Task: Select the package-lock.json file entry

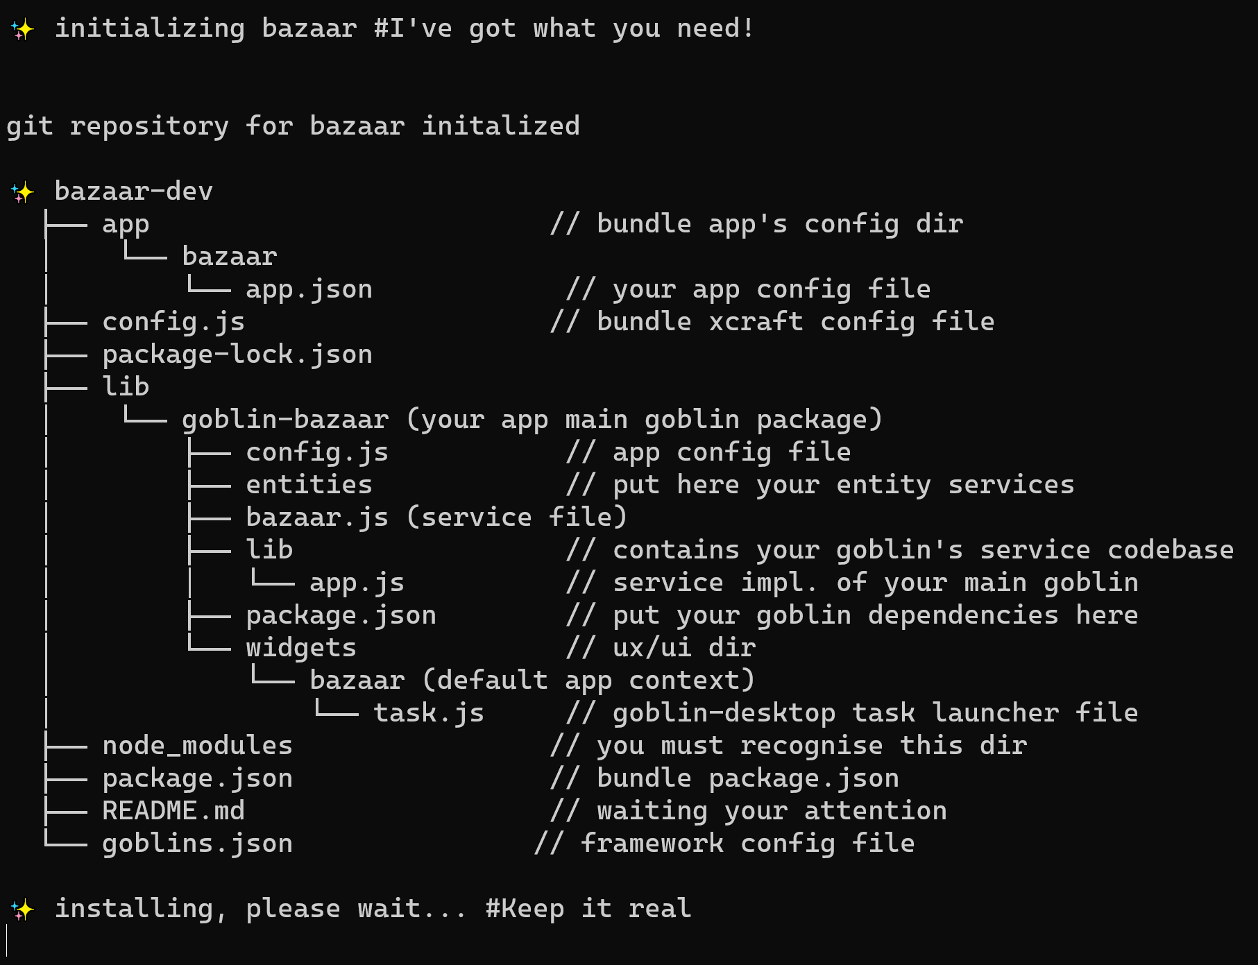Action: pyautogui.click(x=237, y=355)
